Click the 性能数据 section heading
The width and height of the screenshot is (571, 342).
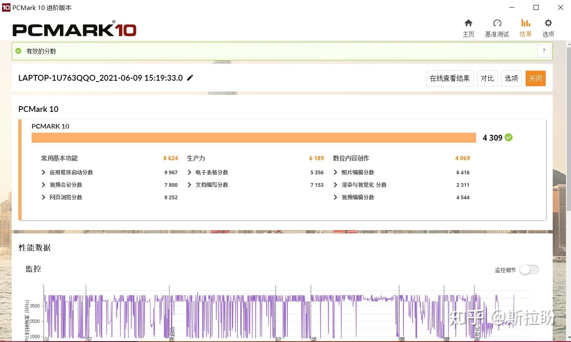tap(35, 248)
